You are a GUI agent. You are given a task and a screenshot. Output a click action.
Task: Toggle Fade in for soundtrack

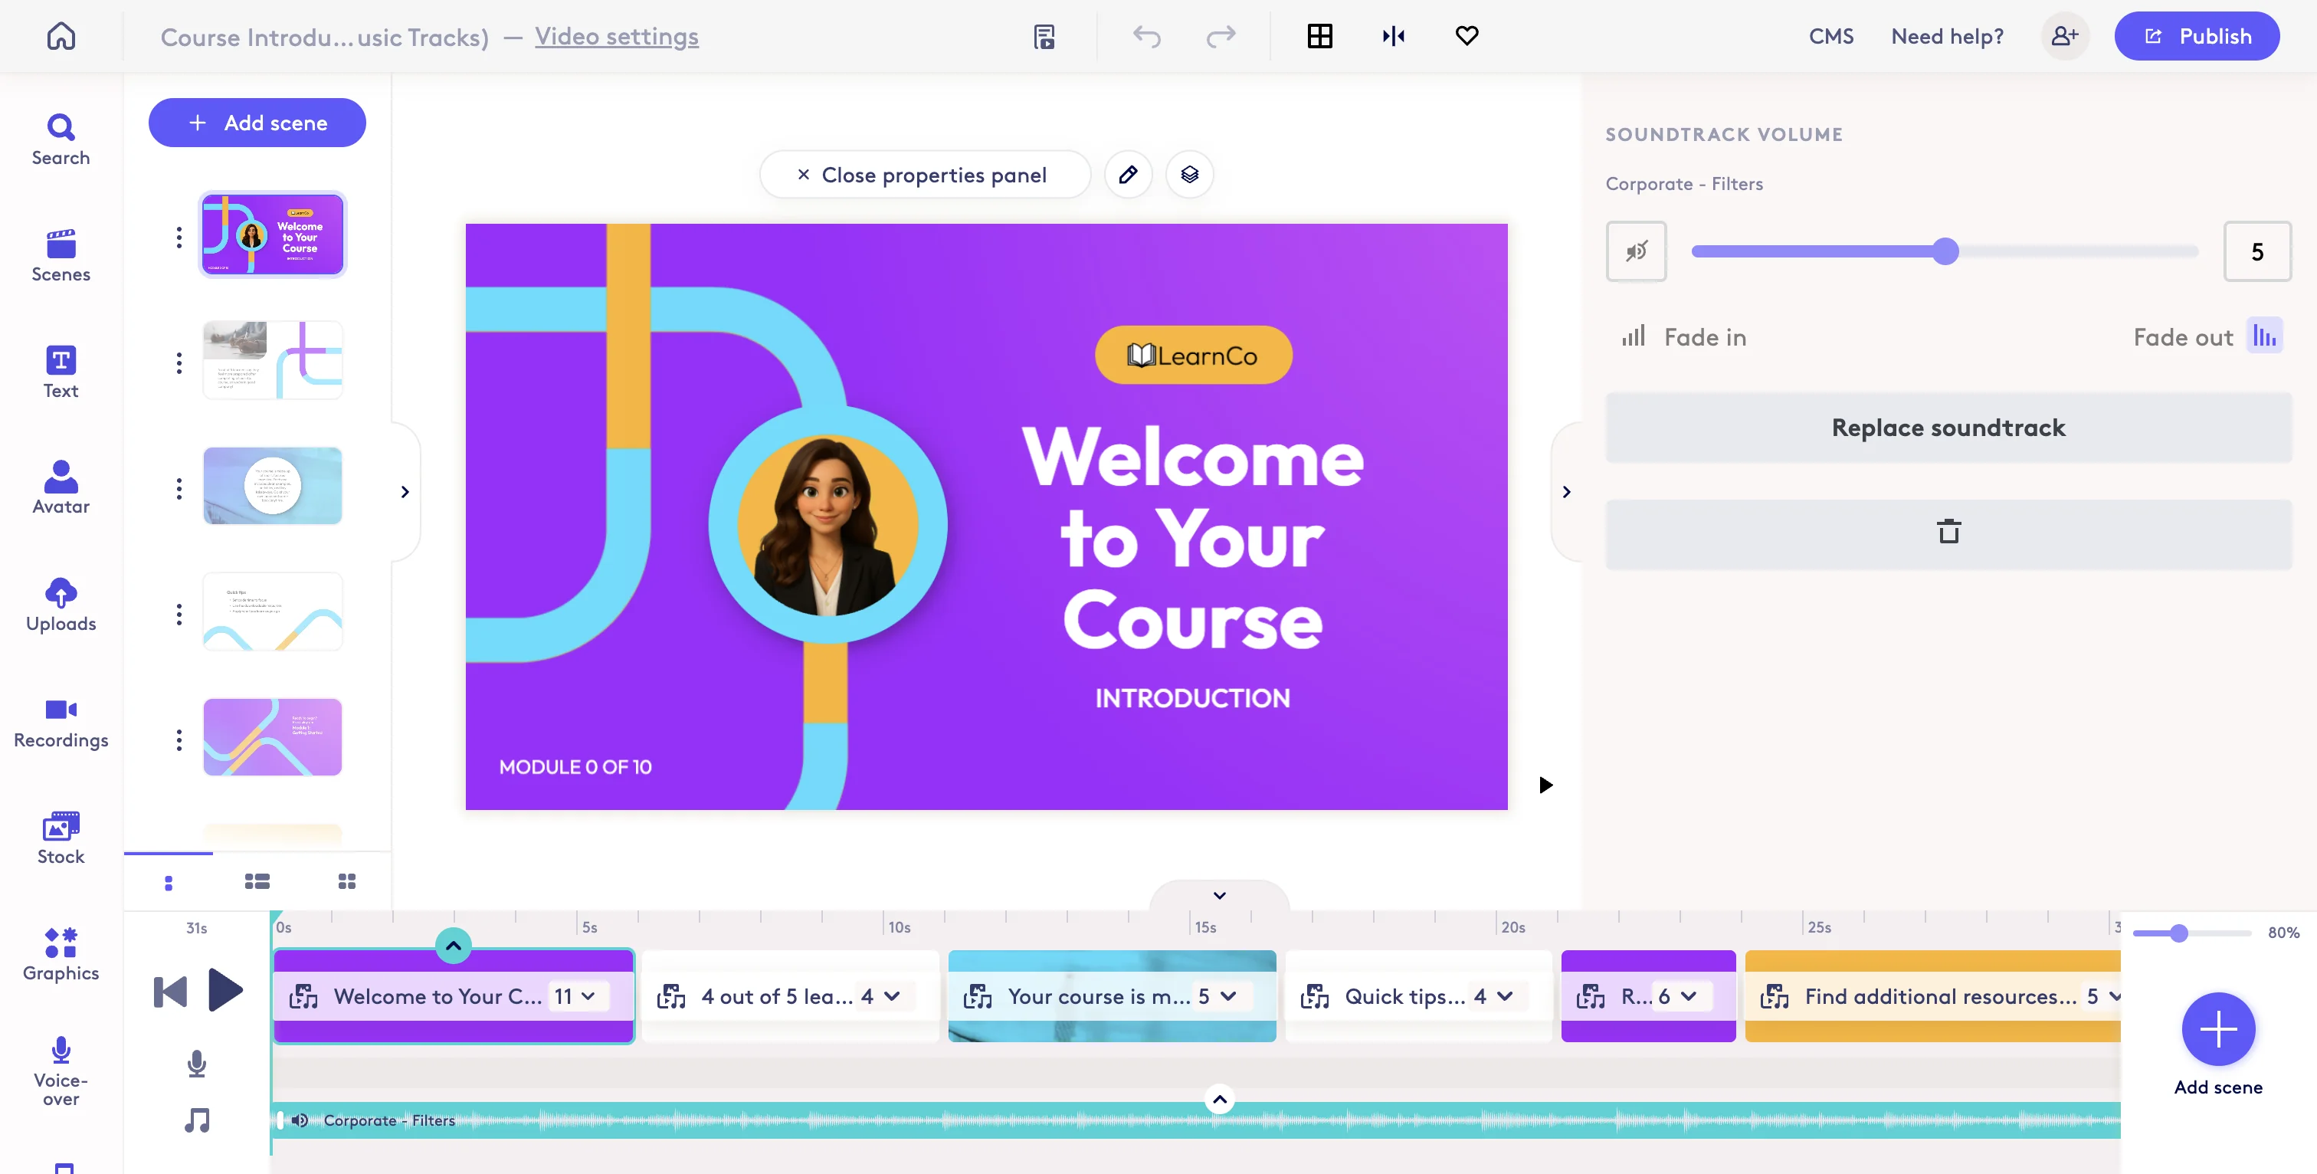(x=1634, y=336)
